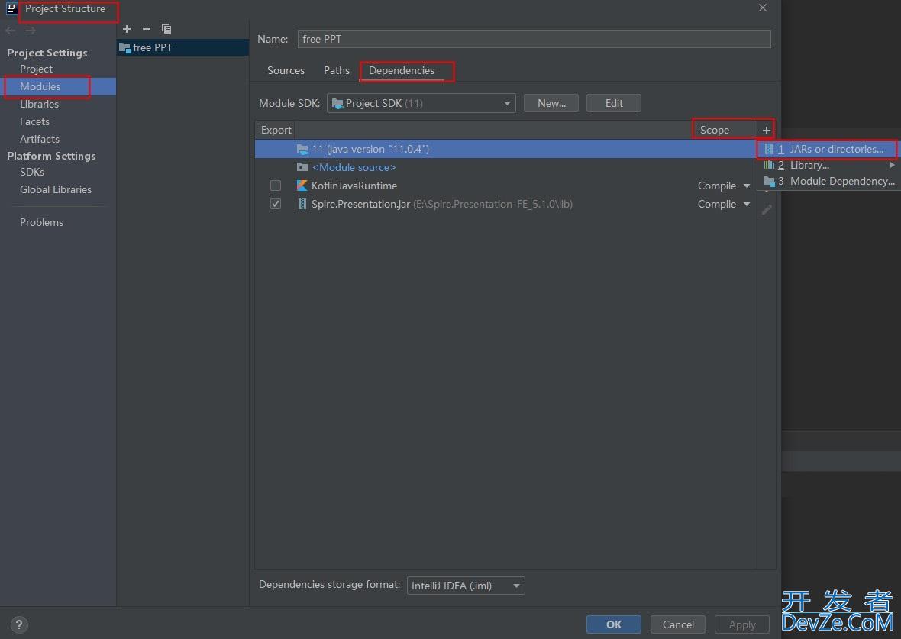
Task: Select the Spire.Presentation.jar dependency row
Action: click(x=505, y=204)
